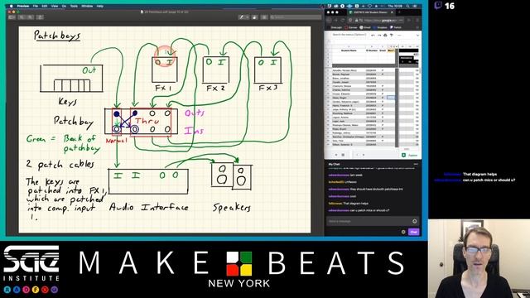Click the Share button in Preview toolbar
530x298 pixels.
click(x=40, y=17)
